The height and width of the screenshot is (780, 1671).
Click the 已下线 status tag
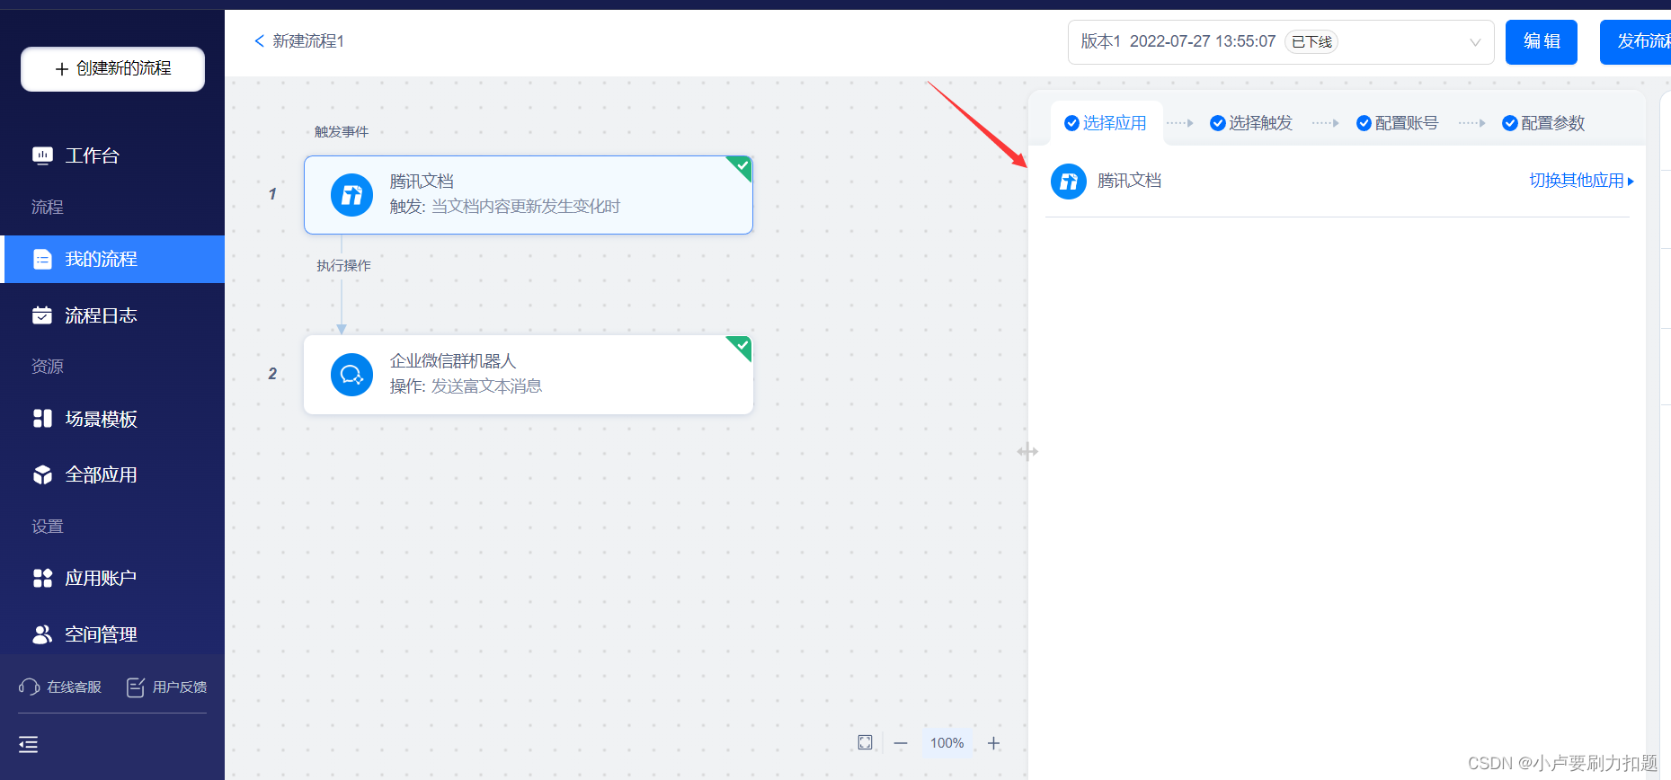(1311, 42)
